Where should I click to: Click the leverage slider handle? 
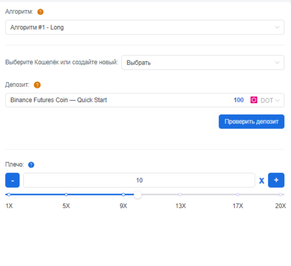(x=138, y=194)
